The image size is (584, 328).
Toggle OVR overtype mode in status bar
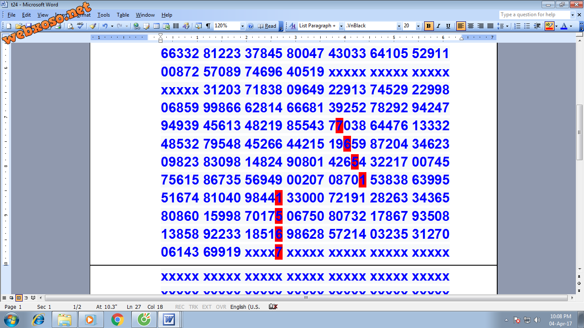tap(221, 307)
